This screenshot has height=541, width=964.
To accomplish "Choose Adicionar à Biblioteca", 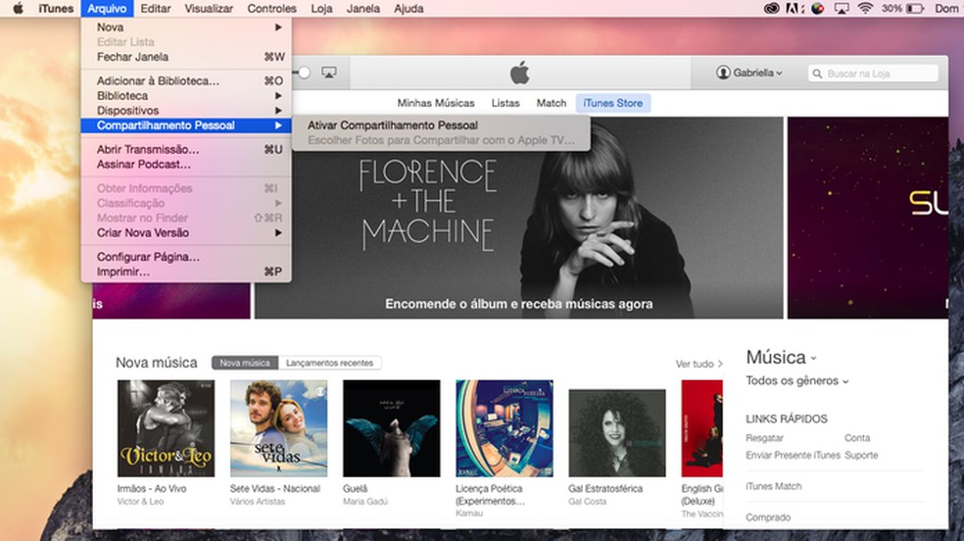I will coord(186,80).
